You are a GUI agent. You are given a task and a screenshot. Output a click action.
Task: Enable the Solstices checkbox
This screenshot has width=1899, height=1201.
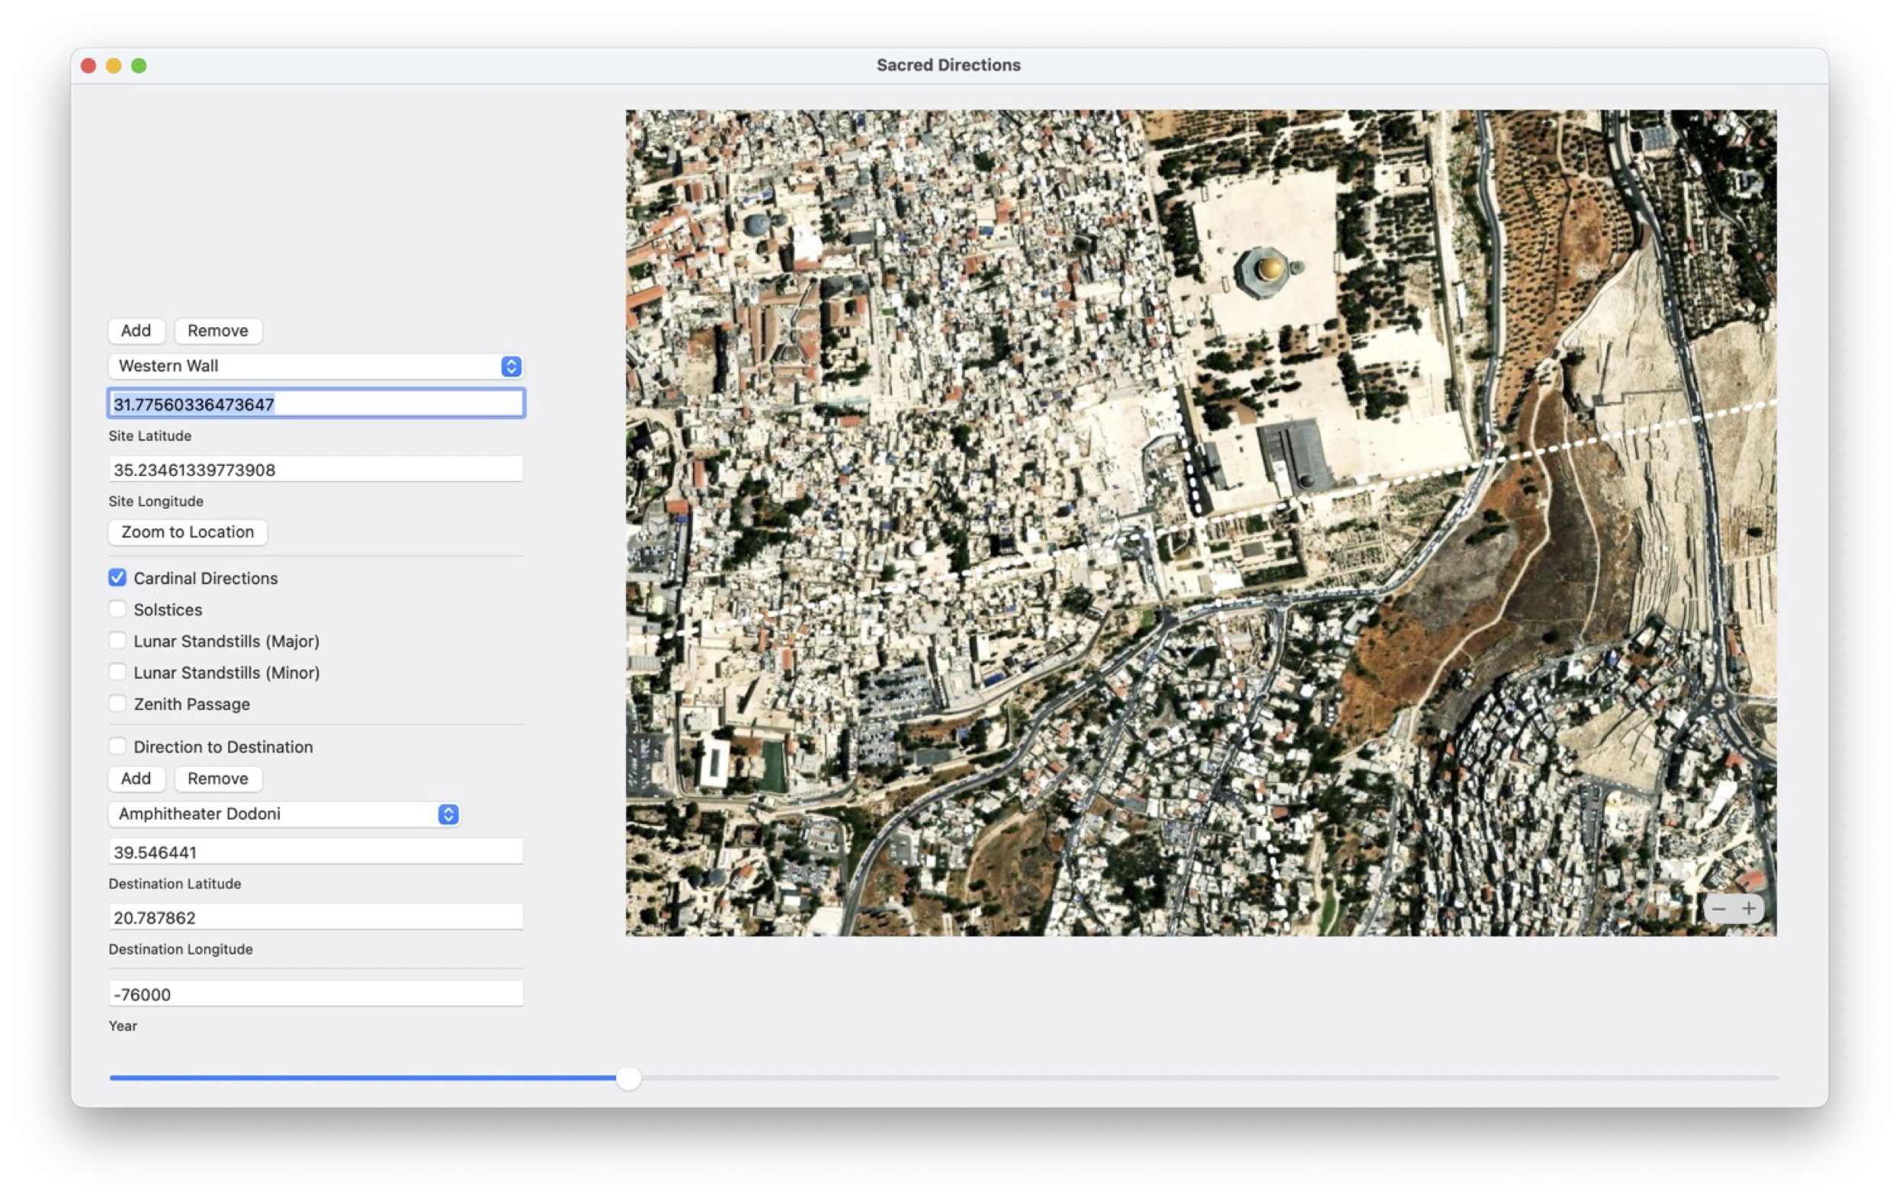[x=117, y=609]
